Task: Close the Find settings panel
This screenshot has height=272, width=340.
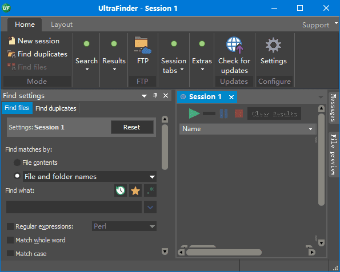Action: (166, 95)
